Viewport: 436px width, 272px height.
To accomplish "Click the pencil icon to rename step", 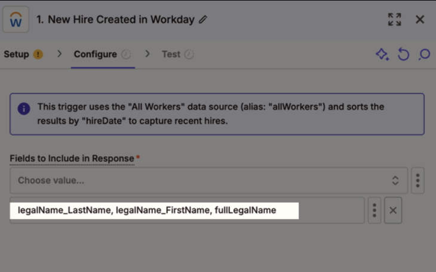I will [203, 20].
